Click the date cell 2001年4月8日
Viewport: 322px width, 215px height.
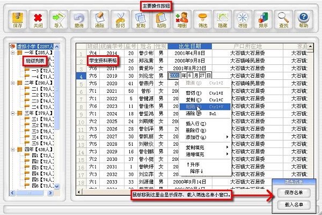click(190, 53)
